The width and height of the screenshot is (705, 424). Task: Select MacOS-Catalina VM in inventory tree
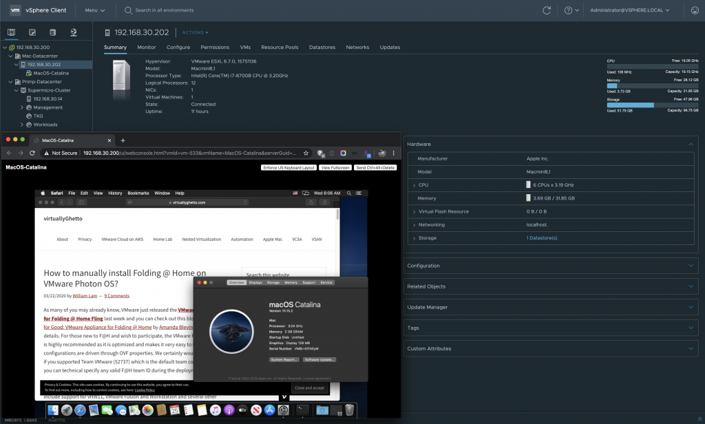(51, 73)
